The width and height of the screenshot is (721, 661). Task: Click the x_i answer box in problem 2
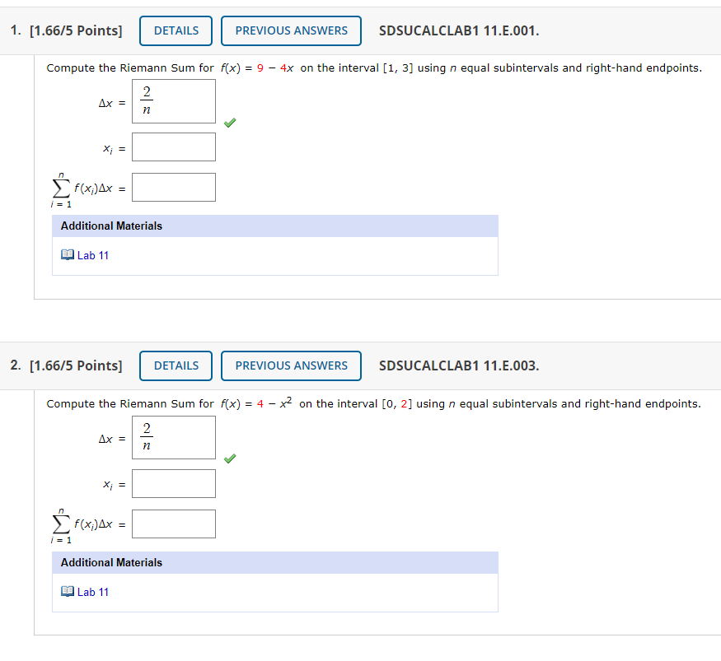click(x=173, y=483)
